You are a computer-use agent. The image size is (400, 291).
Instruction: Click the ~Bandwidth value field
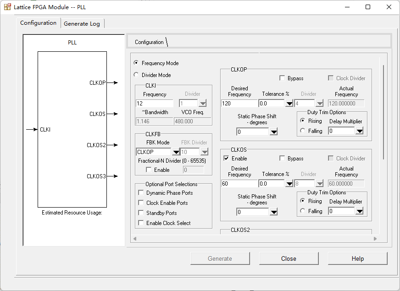pos(154,121)
